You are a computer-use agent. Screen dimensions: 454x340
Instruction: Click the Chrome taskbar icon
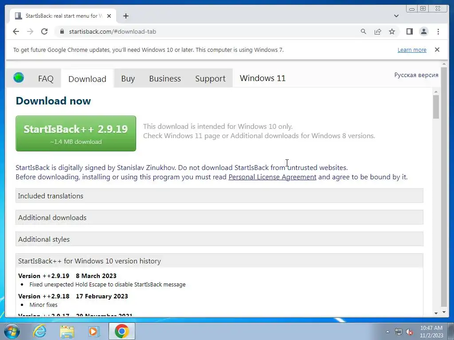[x=121, y=331]
